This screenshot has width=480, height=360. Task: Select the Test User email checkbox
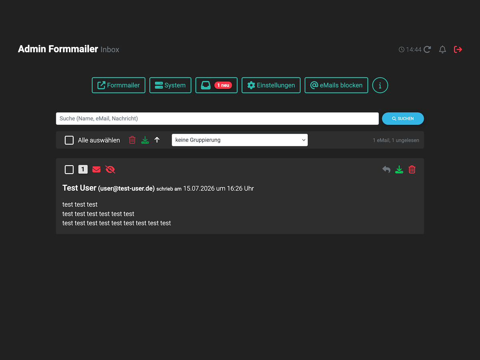(x=69, y=170)
